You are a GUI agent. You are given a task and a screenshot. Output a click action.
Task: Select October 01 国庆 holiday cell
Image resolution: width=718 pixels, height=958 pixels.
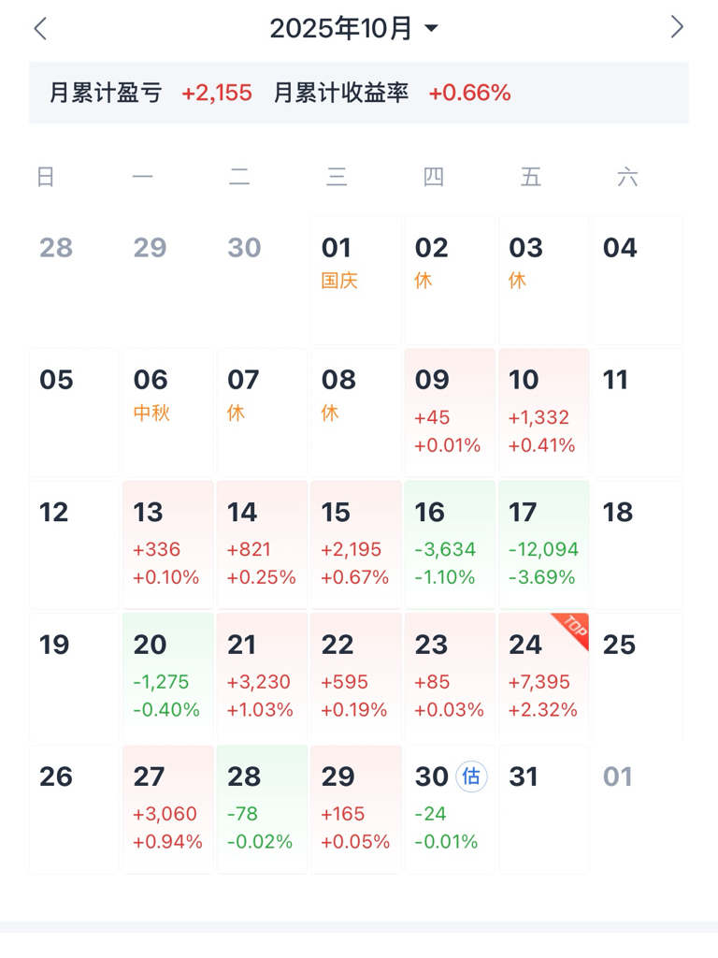click(355, 280)
